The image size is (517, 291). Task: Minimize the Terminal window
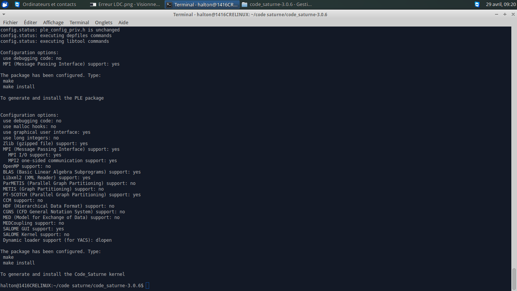pyautogui.click(x=497, y=14)
